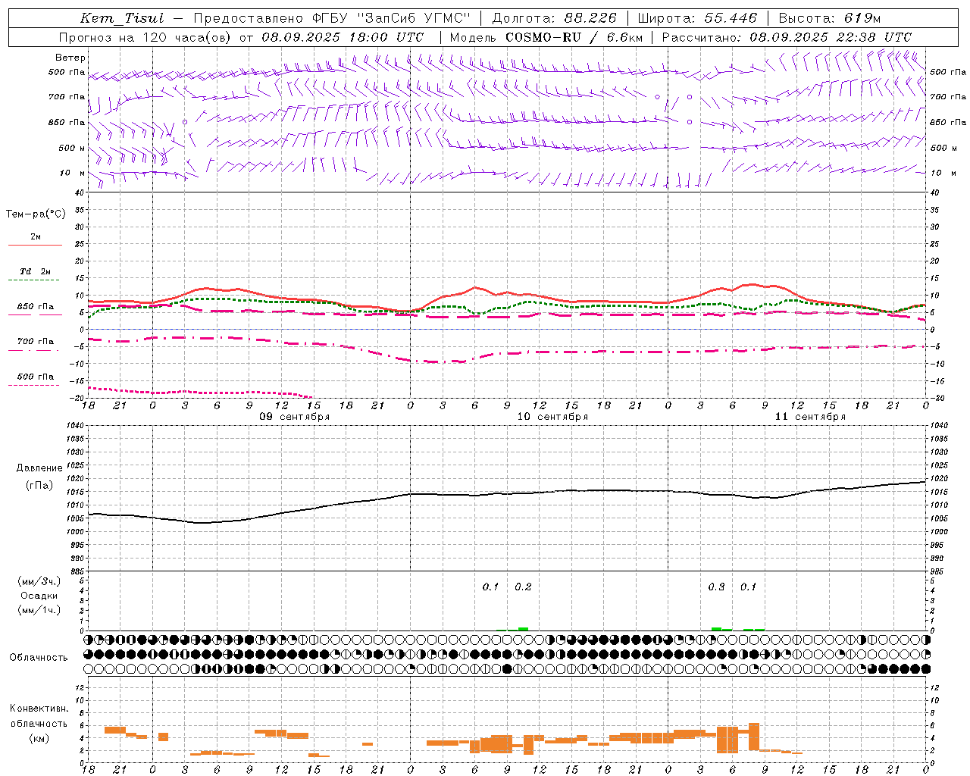Screen dimensions: 970x776
Task: Click the solid line sample under the 2м legend
Action: tap(35, 245)
